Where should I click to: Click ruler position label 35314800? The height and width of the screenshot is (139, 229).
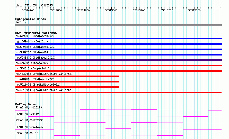click(56, 10)
